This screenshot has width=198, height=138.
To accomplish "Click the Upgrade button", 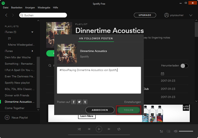I will tap(145, 15).
